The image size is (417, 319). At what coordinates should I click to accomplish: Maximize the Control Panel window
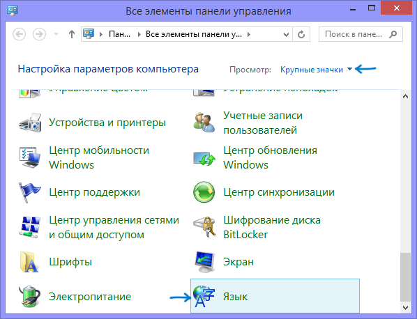(372, 8)
